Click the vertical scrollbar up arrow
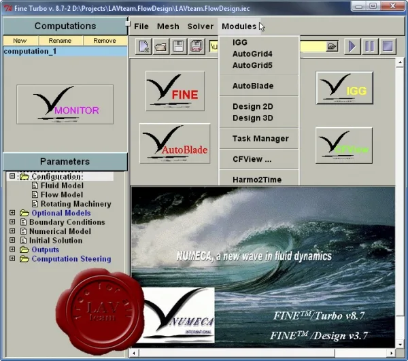Screen dimensions: 408x361 click(x=400, y=62)
